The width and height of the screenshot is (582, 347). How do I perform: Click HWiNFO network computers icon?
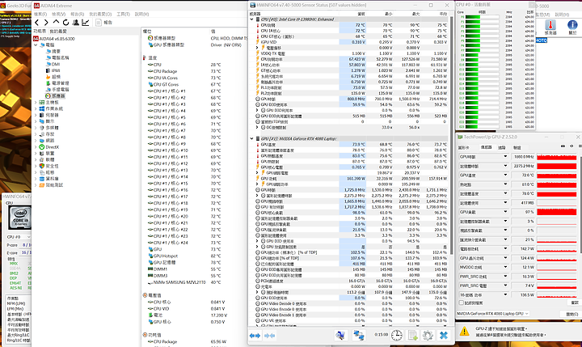(359, 335)
